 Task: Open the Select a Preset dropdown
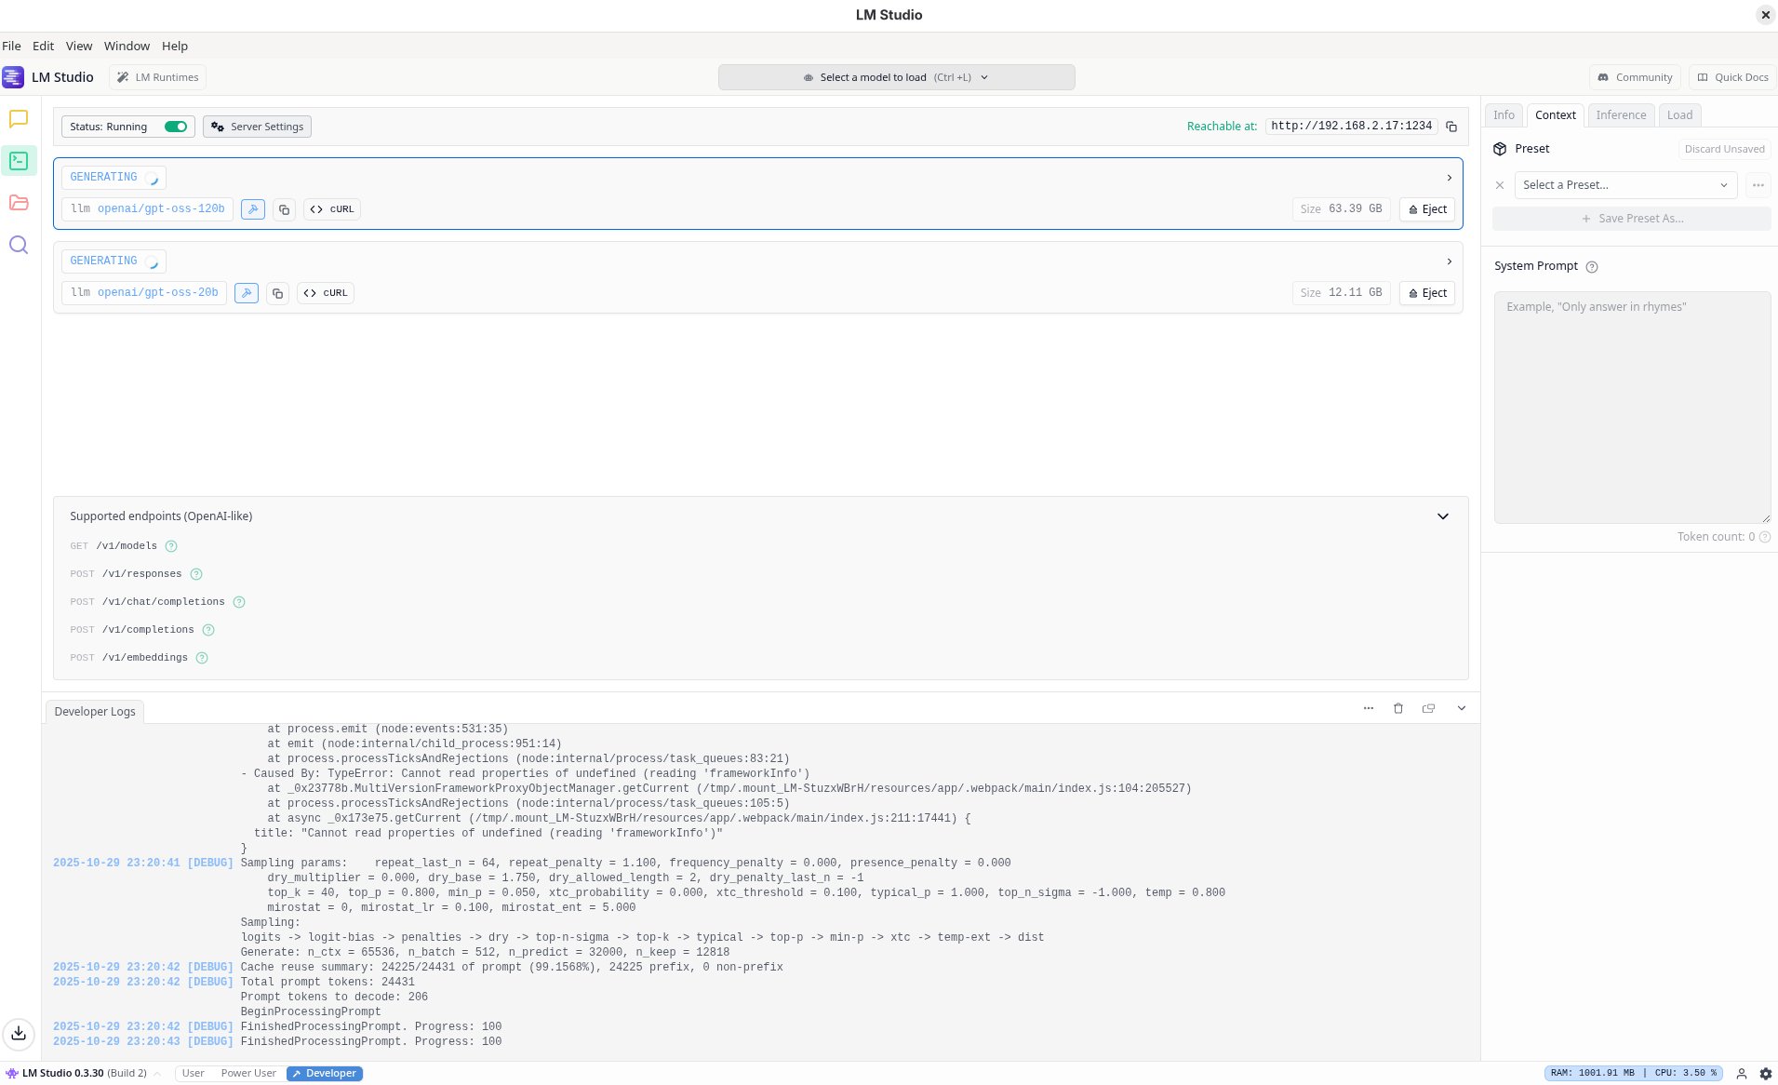click(1624, 185)
